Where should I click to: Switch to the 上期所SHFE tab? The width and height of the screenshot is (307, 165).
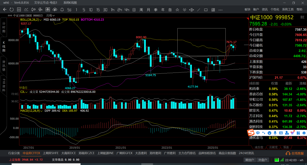click(51, 153)
